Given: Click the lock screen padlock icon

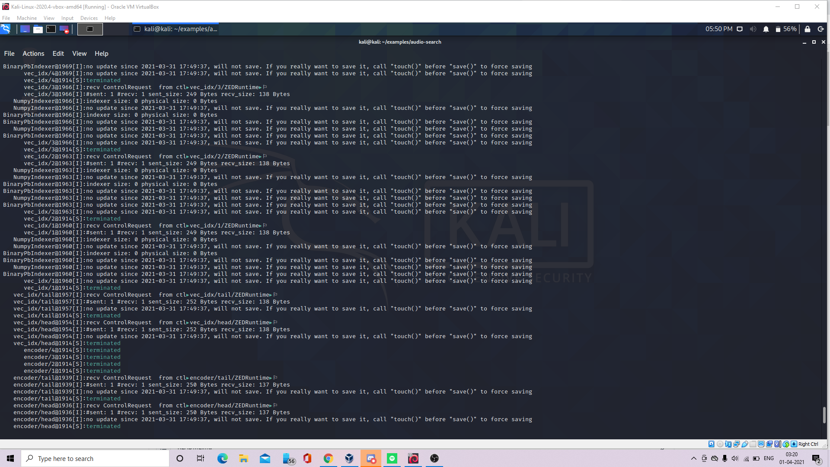Looking at the screenshot, I should tap(807, 29).
